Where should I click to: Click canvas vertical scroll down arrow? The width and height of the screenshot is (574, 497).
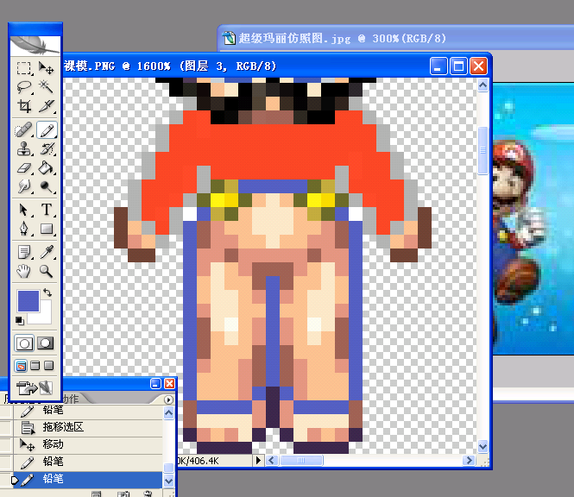click(483, 446)
